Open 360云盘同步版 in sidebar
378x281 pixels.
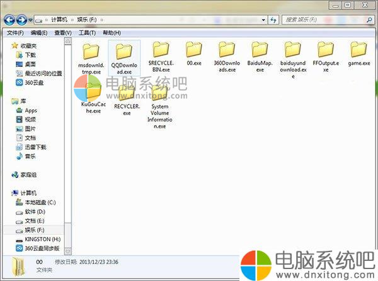[38, 248]
